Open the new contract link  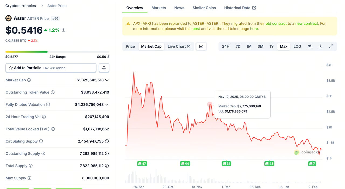[x=306, y=23]
